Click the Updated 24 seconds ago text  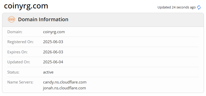click(x=177, y=7)
